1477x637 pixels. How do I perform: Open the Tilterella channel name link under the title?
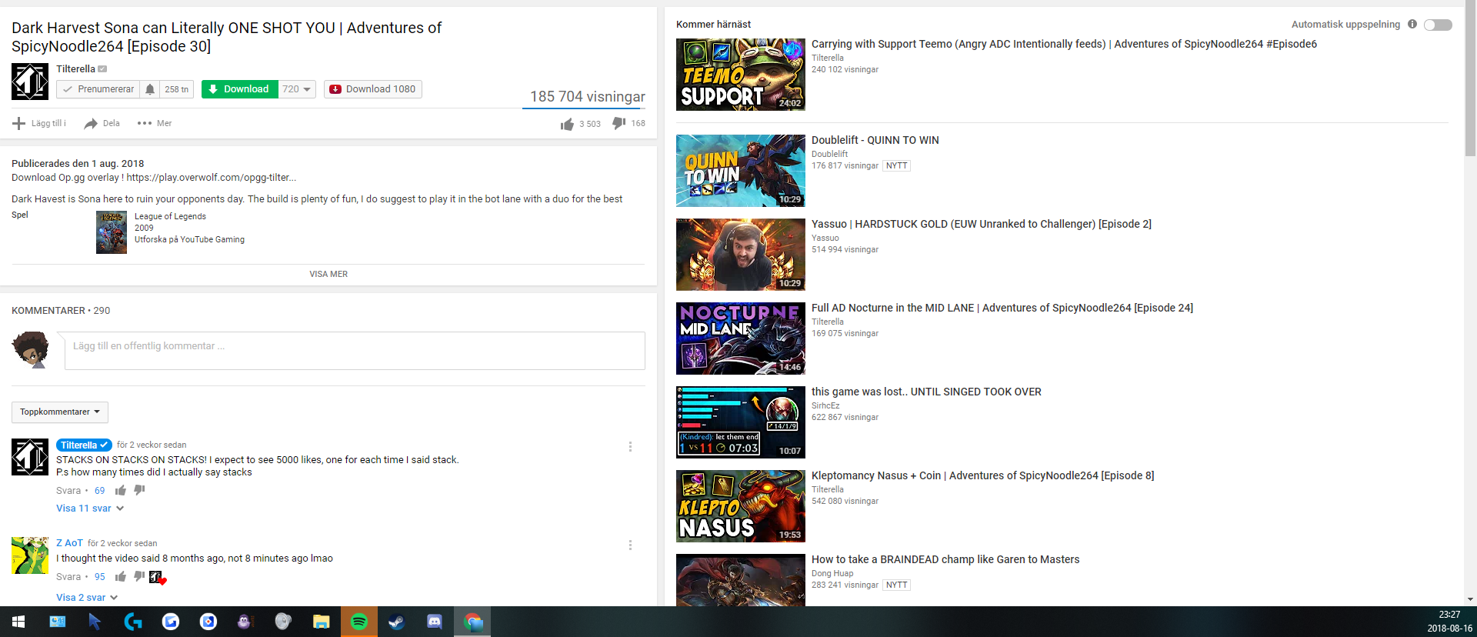click(75, 69)
